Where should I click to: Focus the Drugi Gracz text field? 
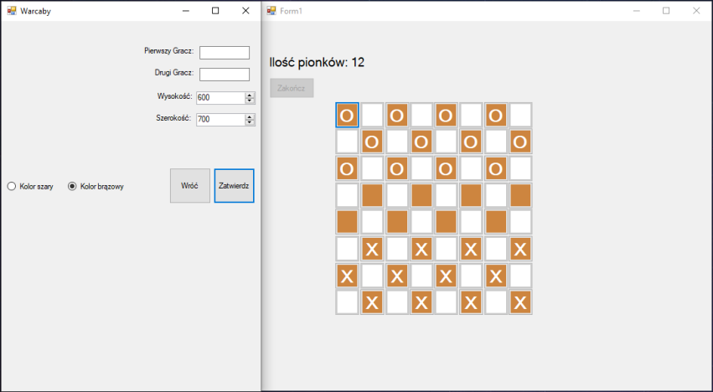225,75
